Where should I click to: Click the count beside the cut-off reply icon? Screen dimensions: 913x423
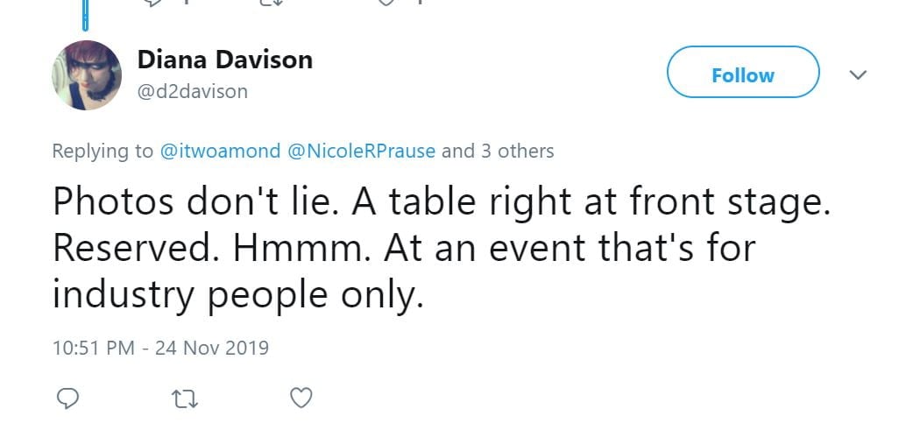pos(187,2)
